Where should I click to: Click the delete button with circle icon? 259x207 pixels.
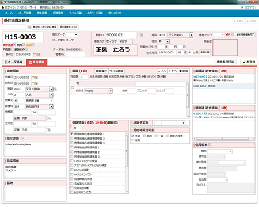184,71
